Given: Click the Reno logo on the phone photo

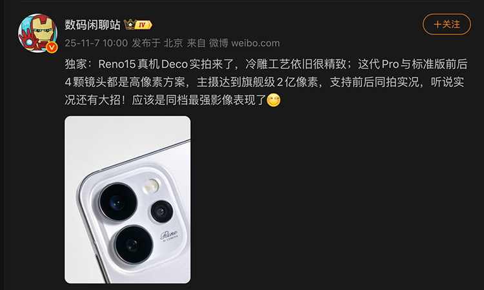Looking at the screenshot, I should [x=169, y=235].
